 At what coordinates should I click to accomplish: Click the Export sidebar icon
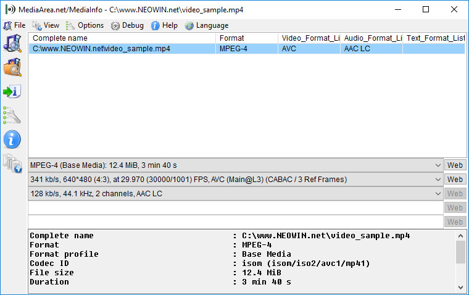point(12,91)
